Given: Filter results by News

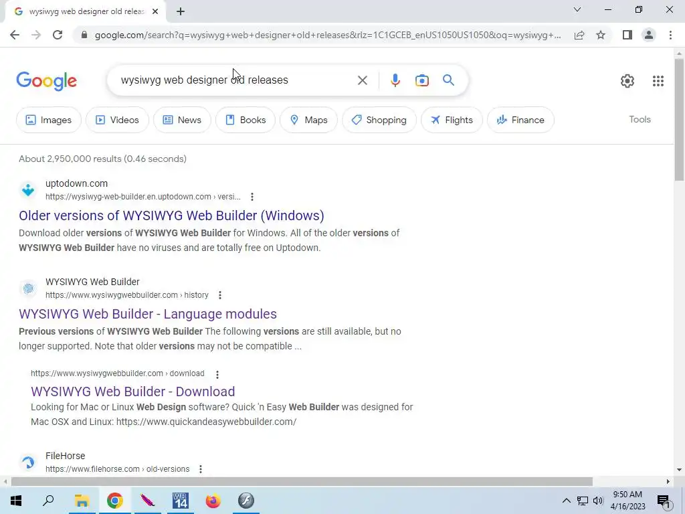Looking at the screenshot, I should tap(182, 120).
